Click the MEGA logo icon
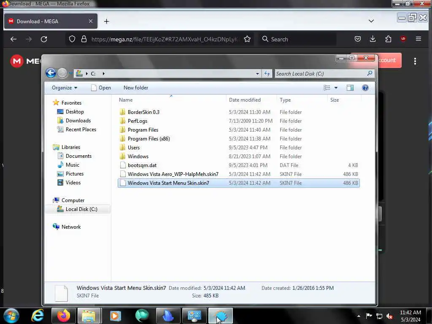 [x=17, y=61]
